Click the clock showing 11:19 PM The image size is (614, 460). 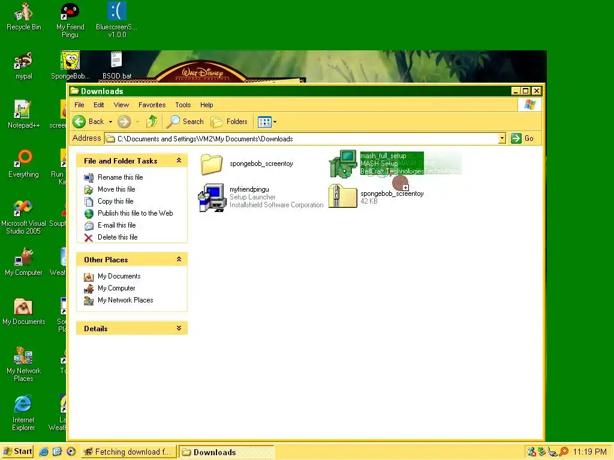point(590,452)
